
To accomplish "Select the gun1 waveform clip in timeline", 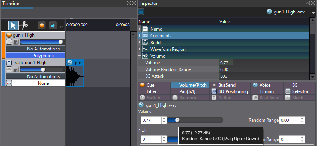I will [x=75, y=73].
